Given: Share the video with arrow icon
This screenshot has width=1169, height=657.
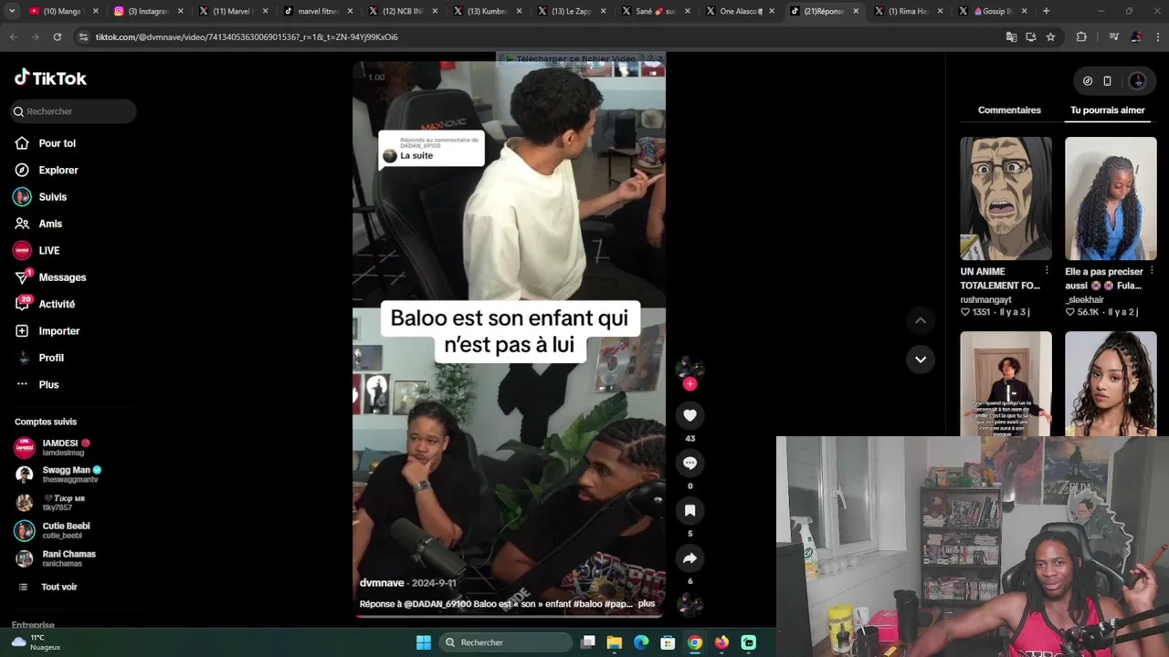Looking at the screenshot, I should 690,558.
